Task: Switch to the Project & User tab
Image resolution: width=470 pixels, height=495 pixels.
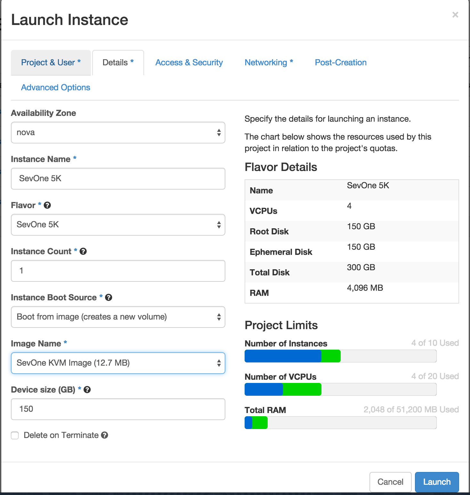Action: pyautogui.click(x=51, y=63)
